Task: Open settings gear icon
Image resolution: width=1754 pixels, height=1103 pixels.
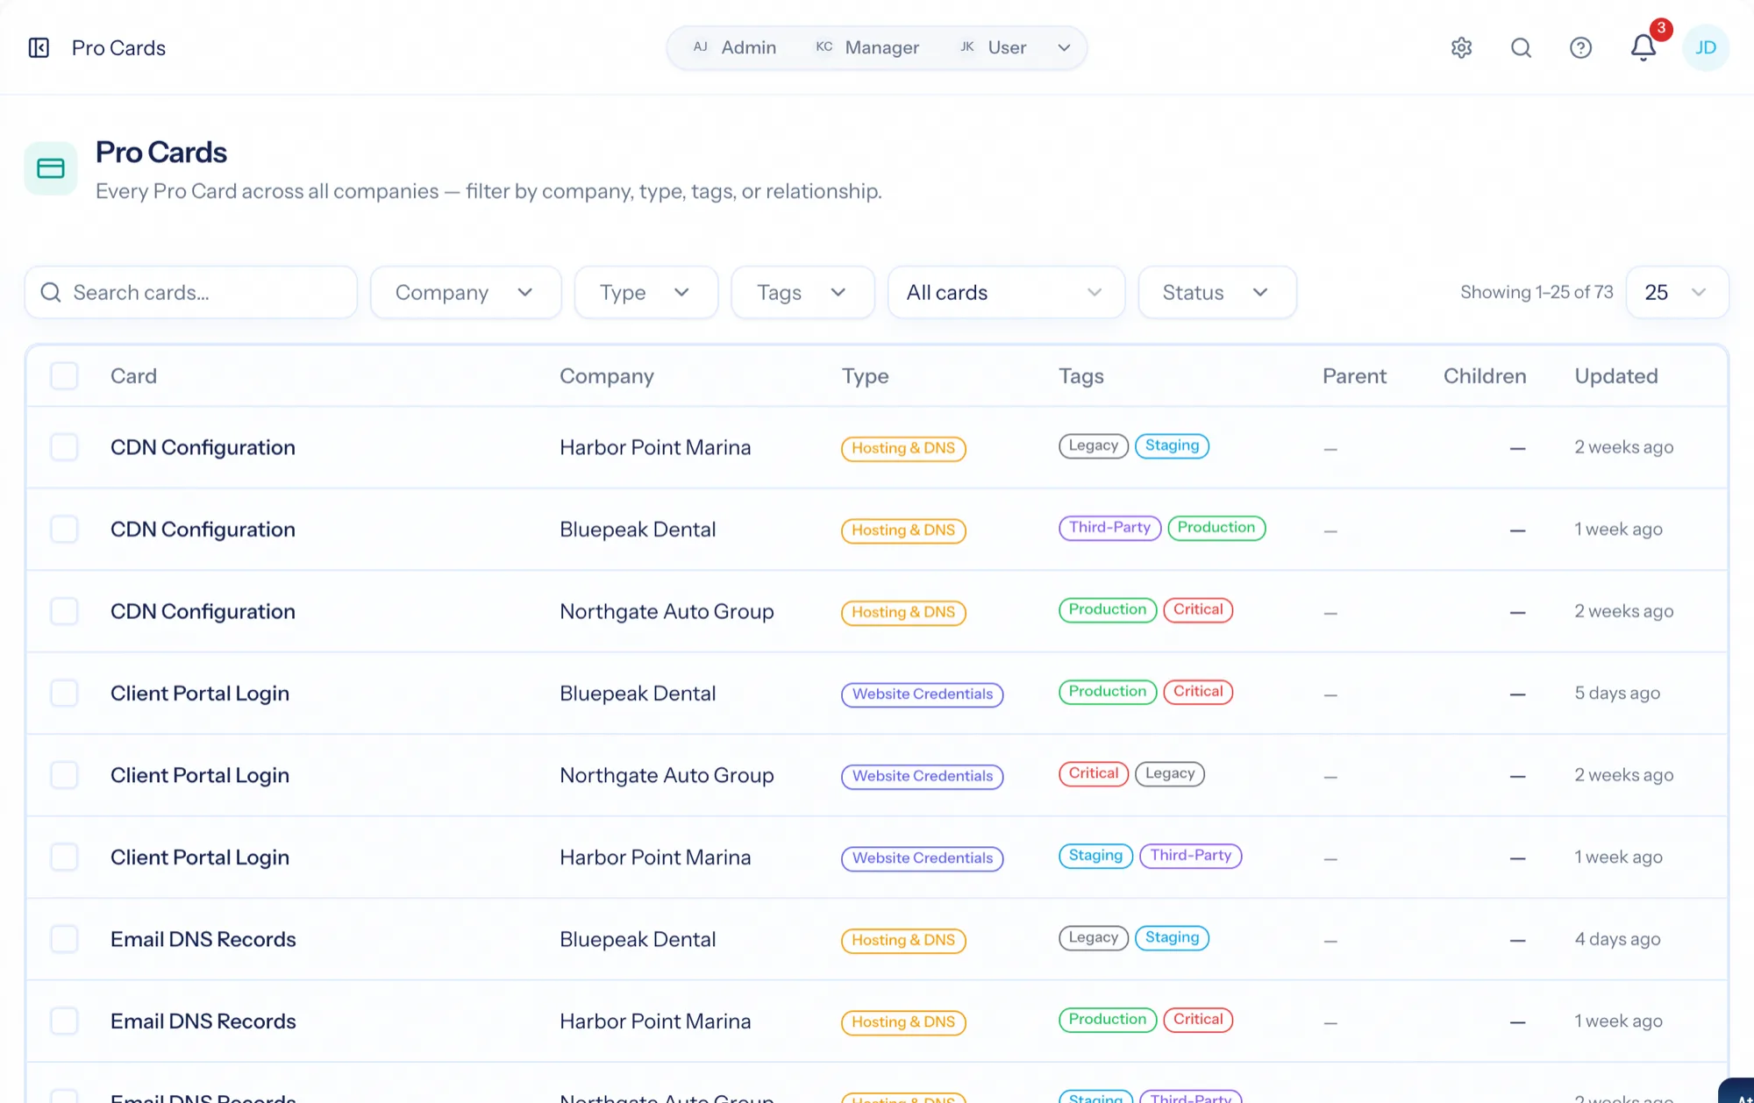Action: (x=1461, y=47)
